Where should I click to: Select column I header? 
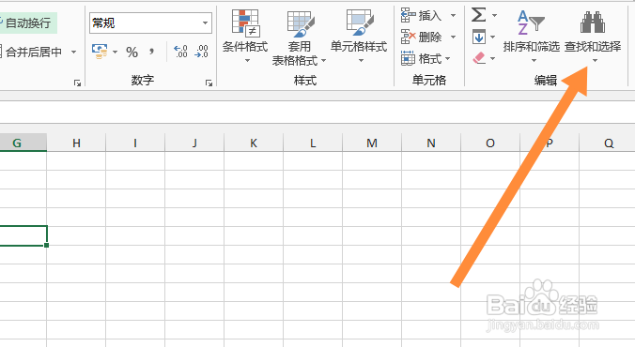[x=135, y=143]
